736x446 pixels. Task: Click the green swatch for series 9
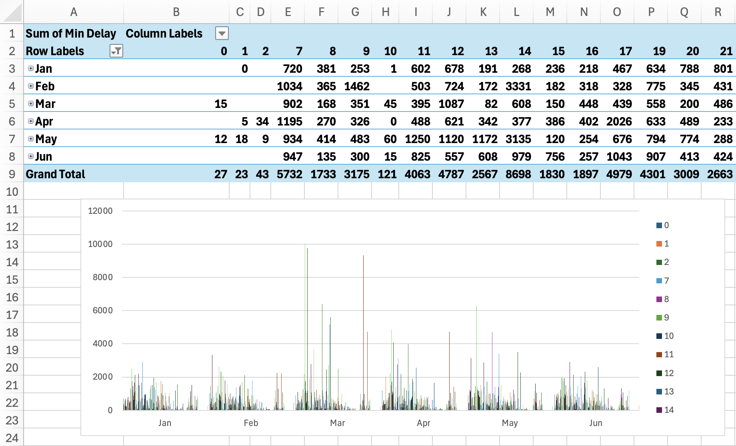[x=658, y=317]
